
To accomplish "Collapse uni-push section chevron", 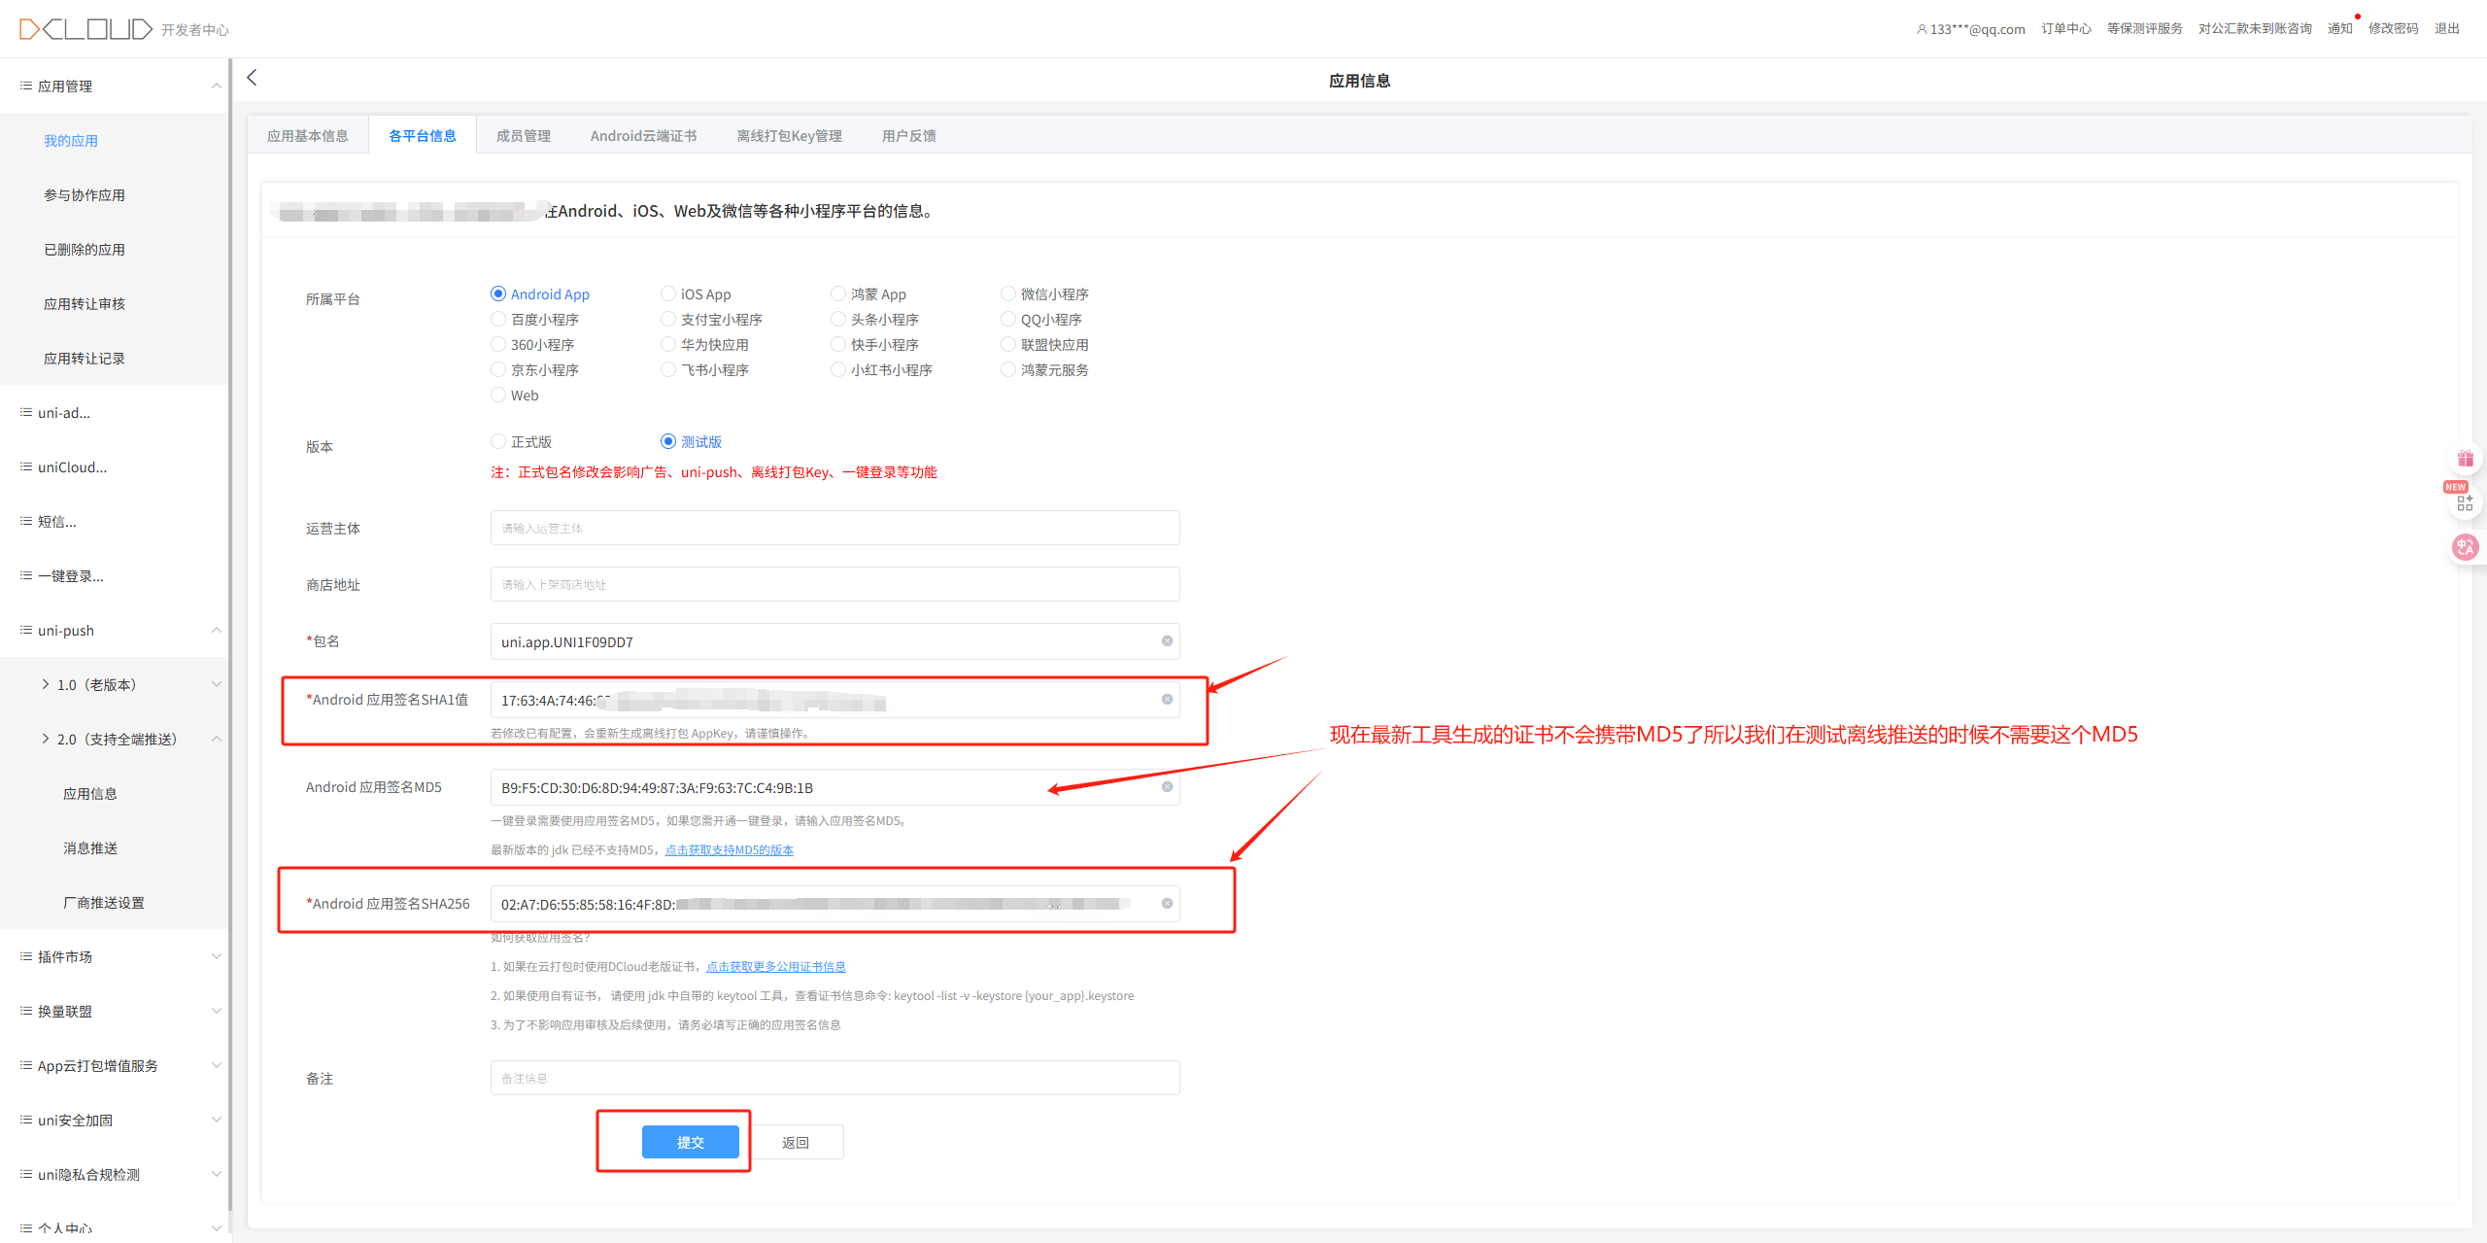I will point(216,630).
